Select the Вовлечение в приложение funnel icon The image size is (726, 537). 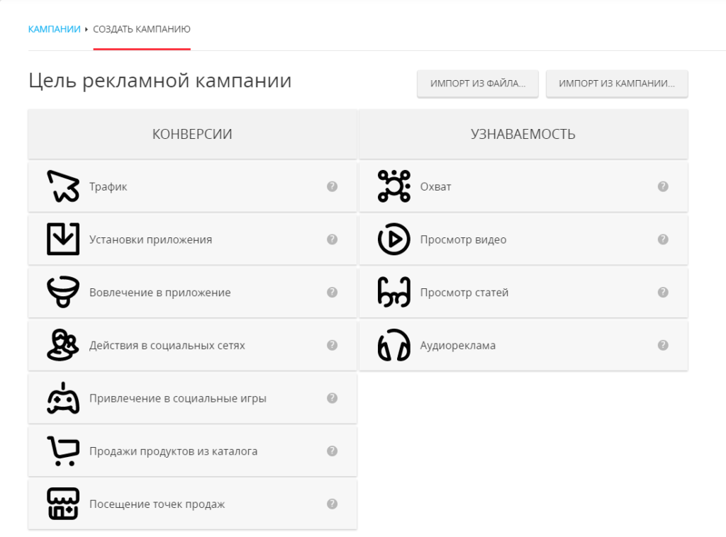(x=62, y=292)
